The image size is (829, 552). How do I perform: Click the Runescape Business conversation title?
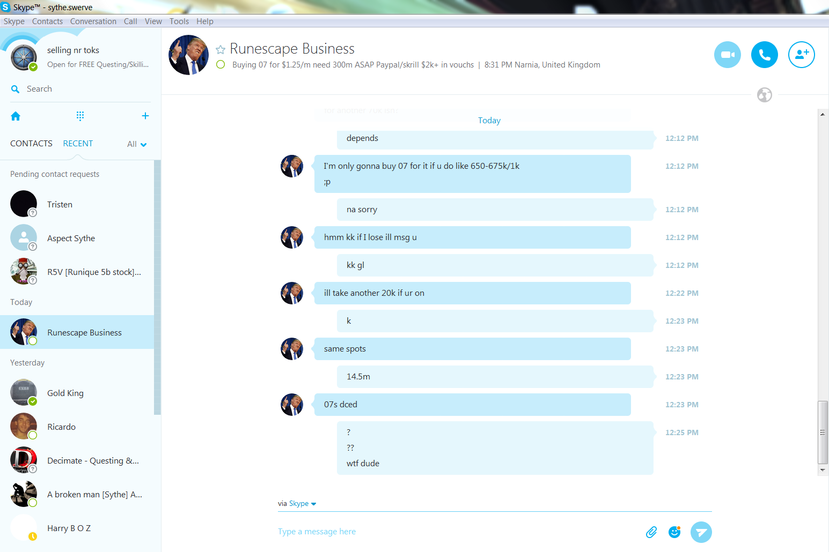(x=292, y=49)
